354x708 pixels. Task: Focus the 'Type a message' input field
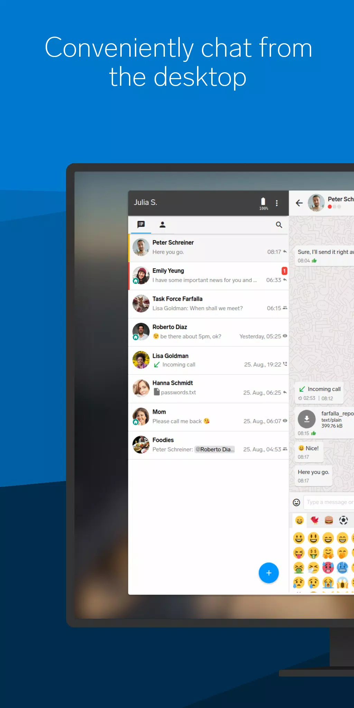[x=329, y=502]
